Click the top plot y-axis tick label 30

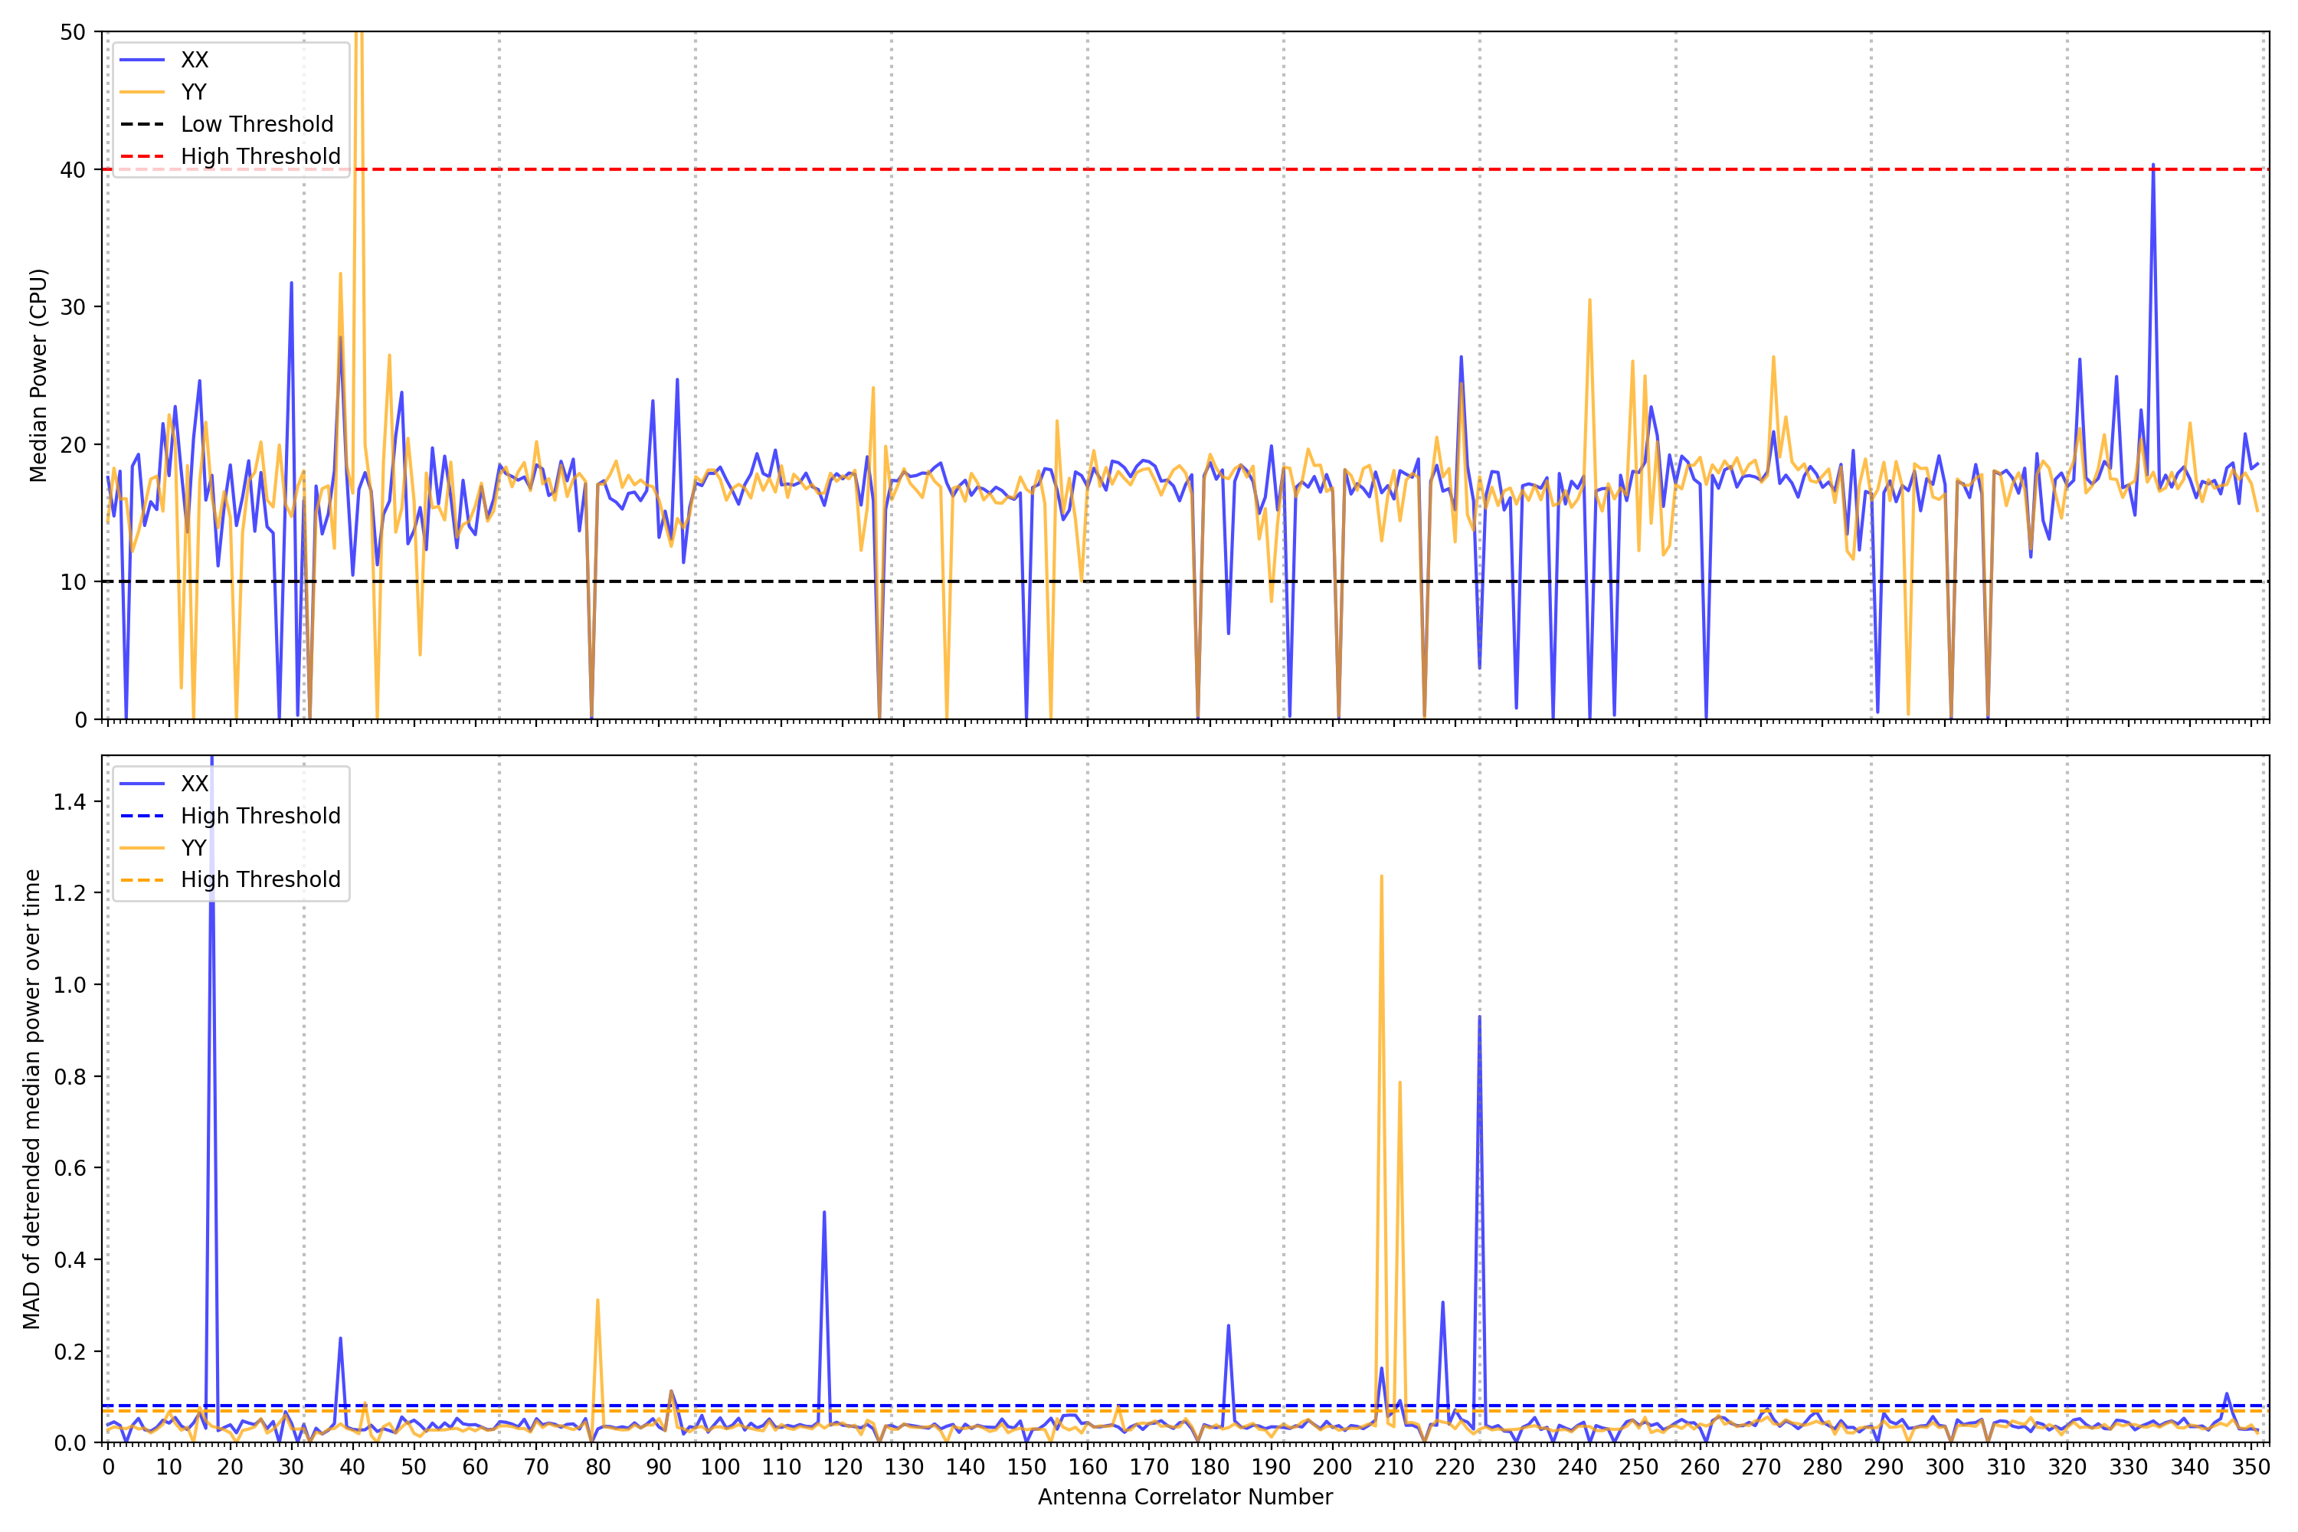tap(72, 307)
